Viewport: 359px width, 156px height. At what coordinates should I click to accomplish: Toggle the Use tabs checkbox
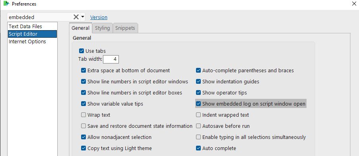81,51
